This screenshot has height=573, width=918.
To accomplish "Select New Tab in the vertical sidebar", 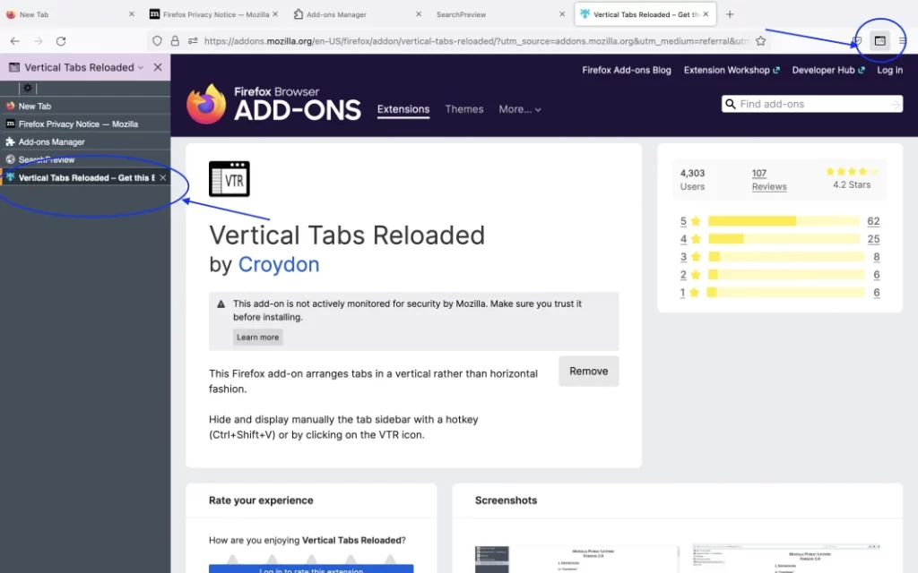I will pyautogui.click(x=85, y=106).
